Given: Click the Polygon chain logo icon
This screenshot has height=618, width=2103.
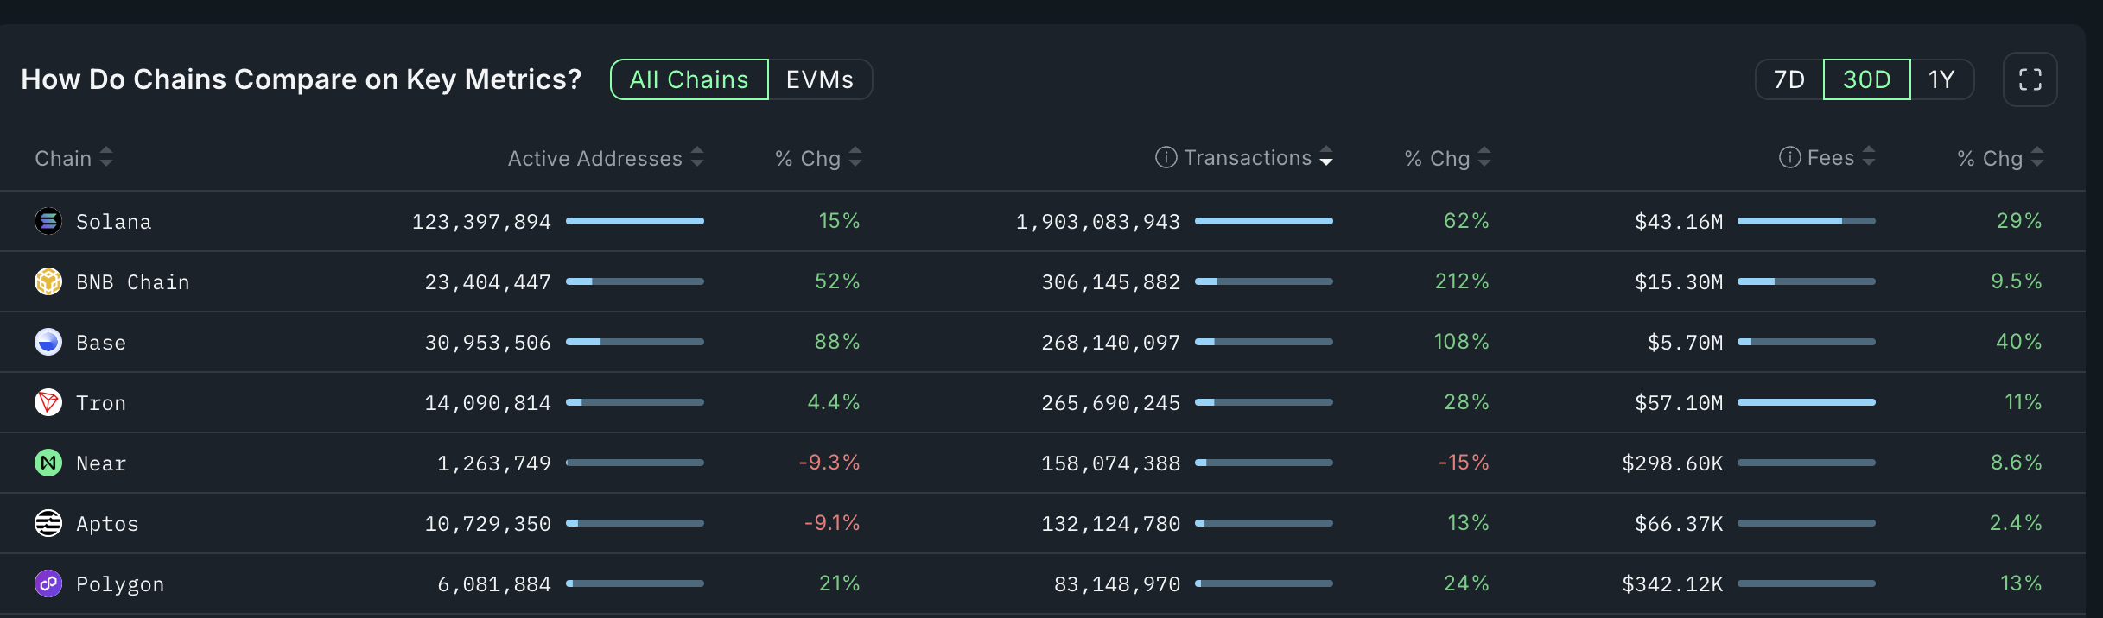Looking at the screenshot, I should (48, 583).
